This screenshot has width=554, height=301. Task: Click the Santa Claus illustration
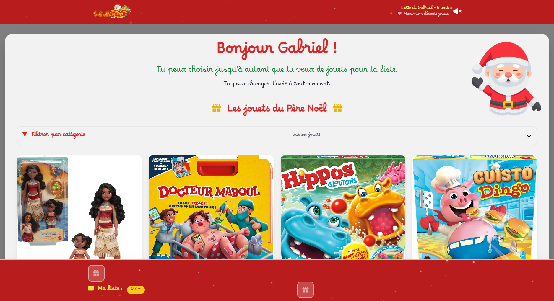(x=506, y=78)
